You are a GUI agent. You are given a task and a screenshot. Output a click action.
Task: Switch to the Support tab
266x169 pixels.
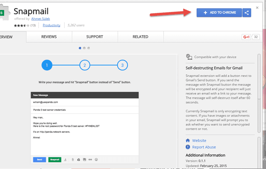tap(95, 37)
